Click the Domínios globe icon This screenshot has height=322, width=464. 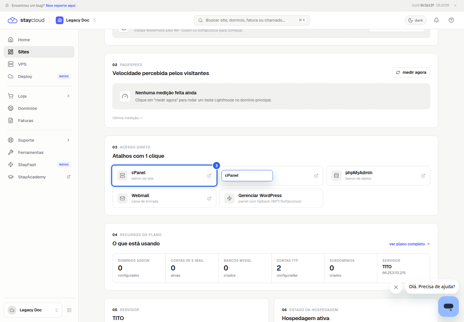coord(11,108)
